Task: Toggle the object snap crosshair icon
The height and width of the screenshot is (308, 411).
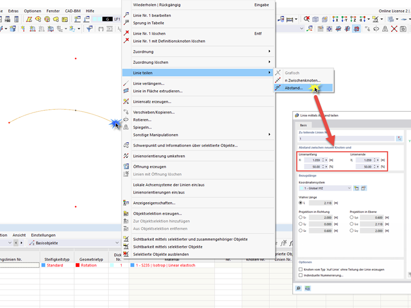Action: coord(329,29)
